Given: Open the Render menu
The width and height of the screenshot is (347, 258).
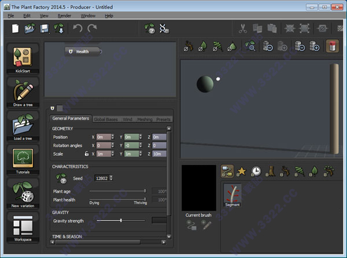Looking at the screenshot, I should (64, 16).
